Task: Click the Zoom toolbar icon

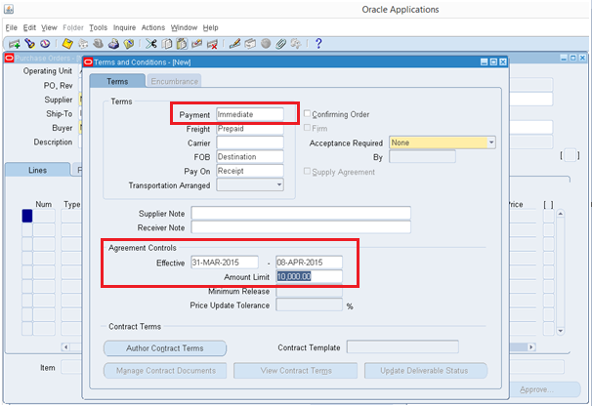Action: tap(250, 44)
